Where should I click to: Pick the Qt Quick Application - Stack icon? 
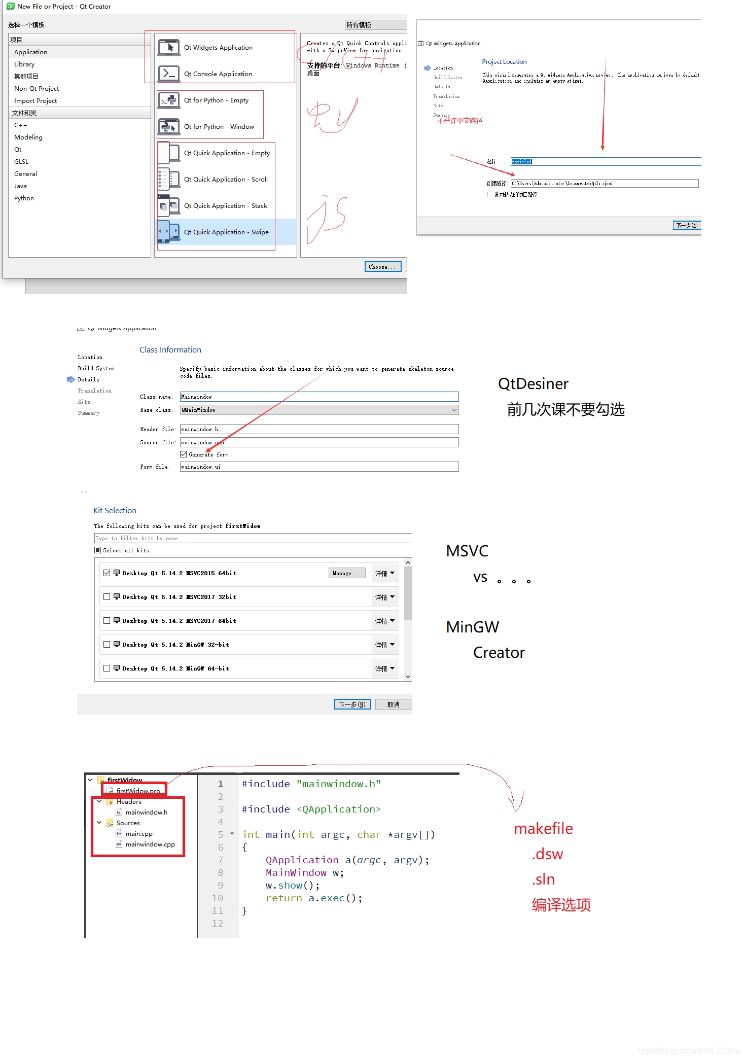pyautogui.click(x=169, y=206)
